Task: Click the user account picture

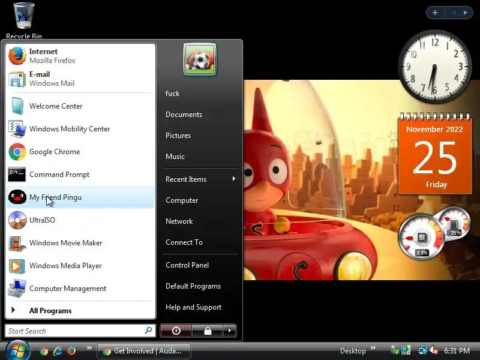Action: (x=200, y=59)
